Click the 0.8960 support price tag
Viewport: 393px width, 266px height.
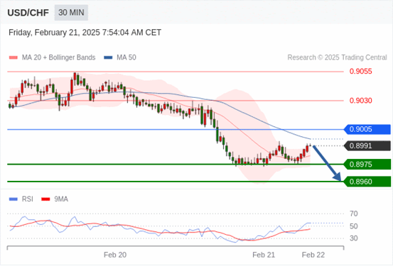click(367, 182)
